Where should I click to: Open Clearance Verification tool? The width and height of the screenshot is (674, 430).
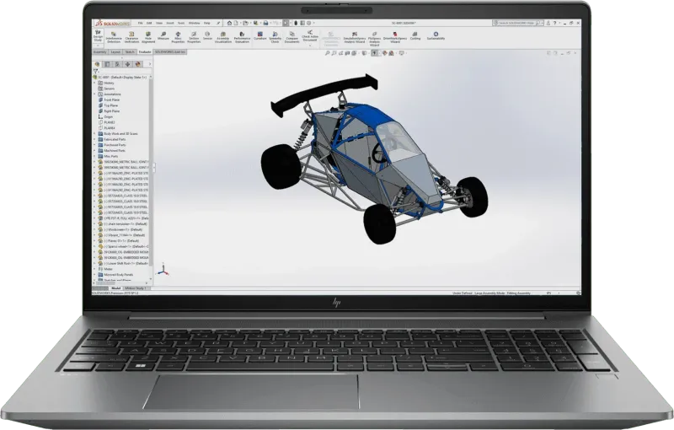(x=131, y=37)
